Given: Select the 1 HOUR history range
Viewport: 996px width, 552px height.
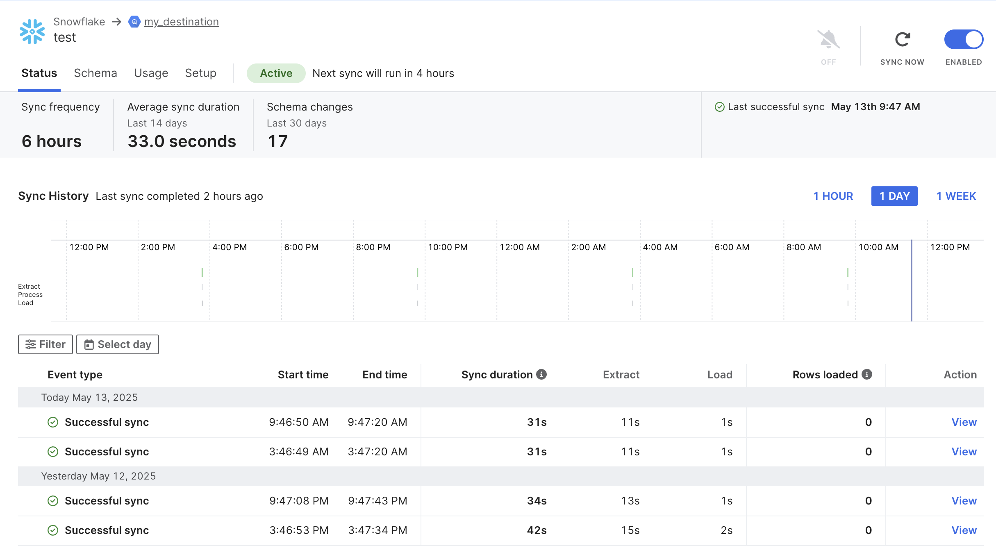Looking at the screenshot, I should tap(833, 196).
